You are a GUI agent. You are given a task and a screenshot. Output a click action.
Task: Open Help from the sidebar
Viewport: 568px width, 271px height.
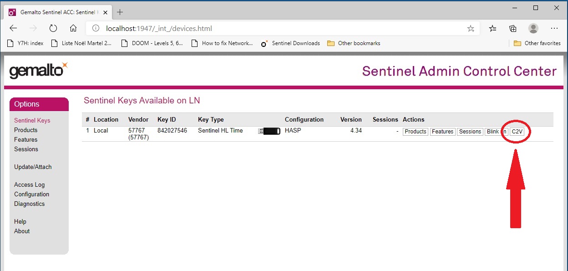[x=20, y=221]
